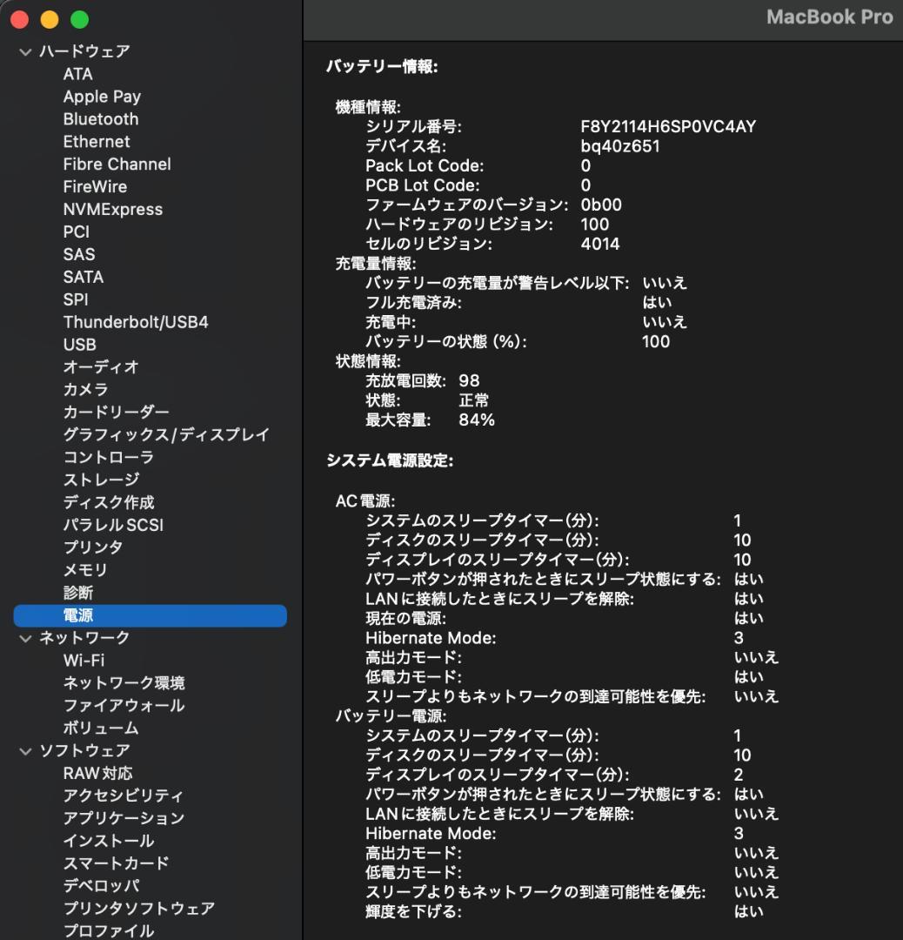Screen dimensions: 903x940
Task: Open the プリンタソフトウェア section
Action: tap(138, 908)
